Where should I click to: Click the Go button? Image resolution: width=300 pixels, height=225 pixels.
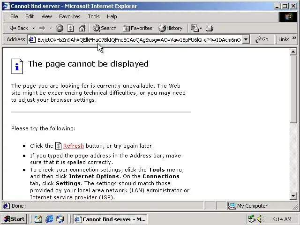tap(262, 39)
